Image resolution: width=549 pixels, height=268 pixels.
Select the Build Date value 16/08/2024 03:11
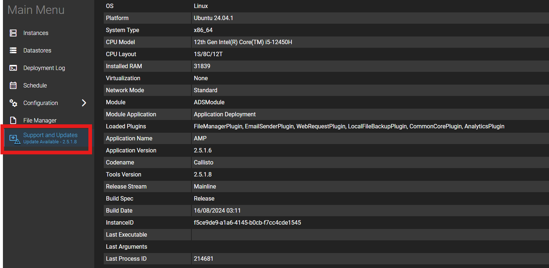pyautogui.click(x=217, y=211)
